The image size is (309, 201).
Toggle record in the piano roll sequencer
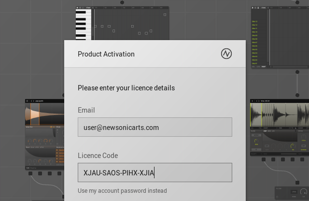coord(80,8)
